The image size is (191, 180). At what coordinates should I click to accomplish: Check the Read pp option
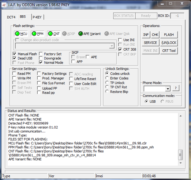39,93
